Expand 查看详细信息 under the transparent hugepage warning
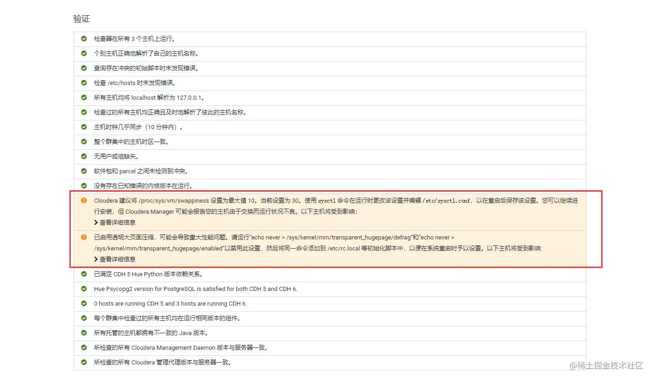Screen dimensions: 654x381 pyautogui.click(x=115, y=259)
